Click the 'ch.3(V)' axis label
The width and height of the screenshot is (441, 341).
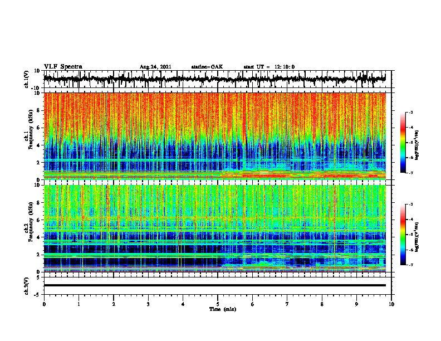pyautogui.click(x=27, y=286)
